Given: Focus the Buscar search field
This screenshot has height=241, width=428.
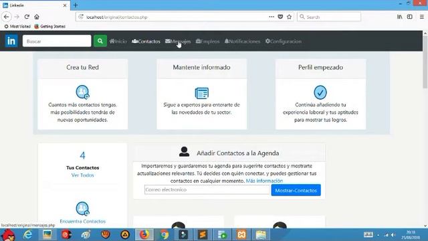Looking at the screenshot, I should click(57, 41).
